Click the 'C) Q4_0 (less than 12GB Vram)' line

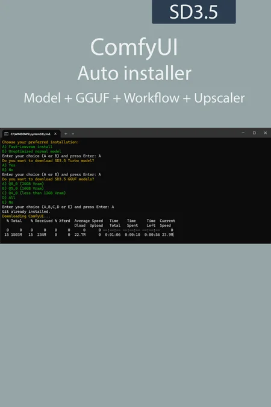[x=34, y=193]
